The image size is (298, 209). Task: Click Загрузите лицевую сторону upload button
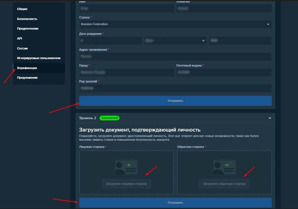(126, 184)
